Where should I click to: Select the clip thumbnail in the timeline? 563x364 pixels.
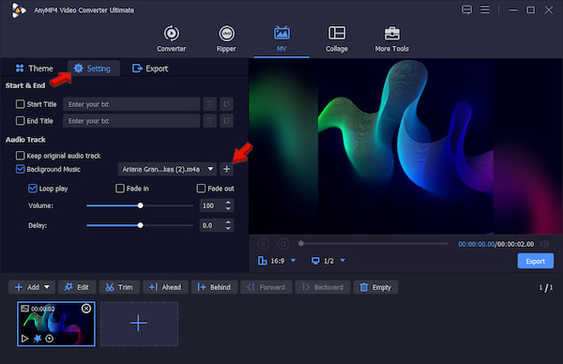[x=56, y=324]
